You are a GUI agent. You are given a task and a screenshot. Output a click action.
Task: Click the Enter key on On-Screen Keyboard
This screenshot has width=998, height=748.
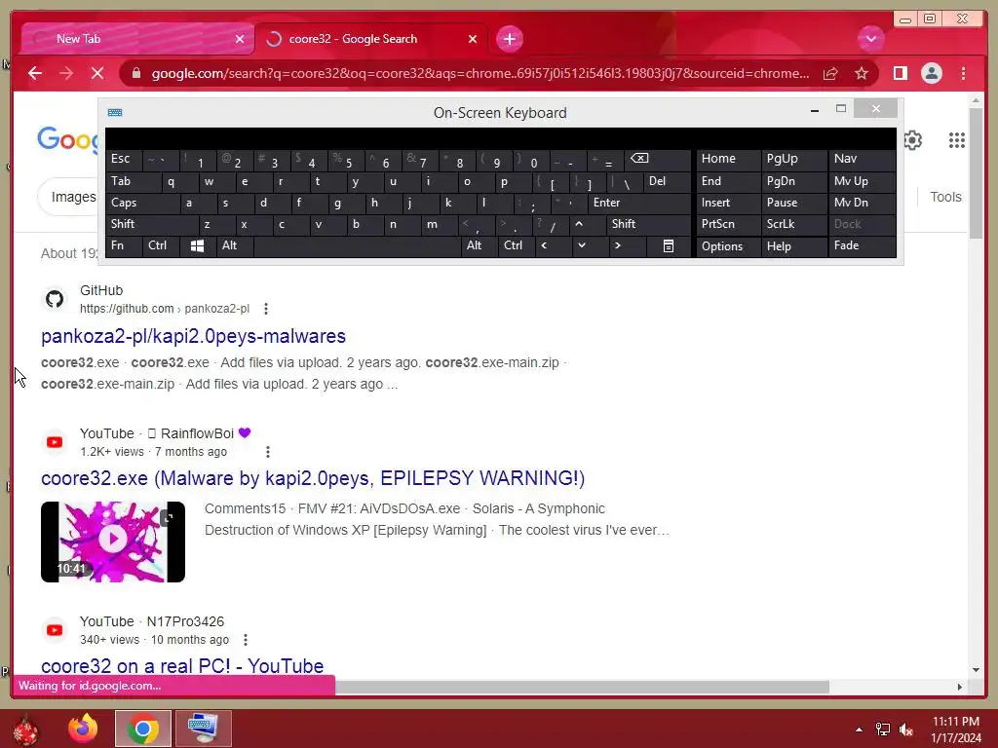coord(638,203)
